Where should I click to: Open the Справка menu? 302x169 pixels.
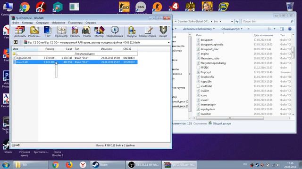click(91, 23)
